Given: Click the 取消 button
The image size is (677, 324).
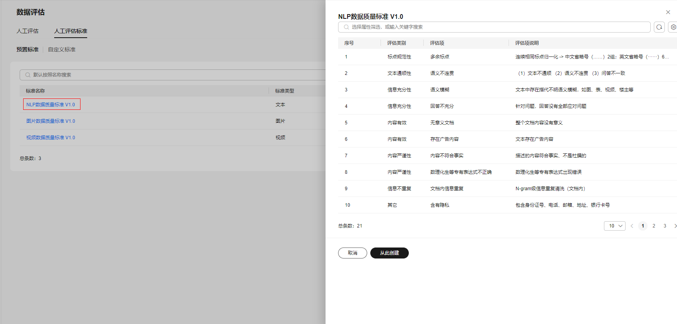Looking at the screenshot, I should (352, 253).
